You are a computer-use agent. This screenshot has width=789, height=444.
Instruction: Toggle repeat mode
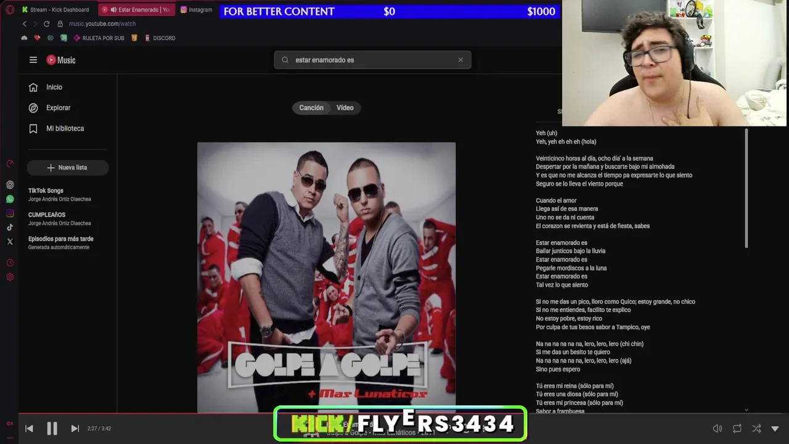pos(737,429)
